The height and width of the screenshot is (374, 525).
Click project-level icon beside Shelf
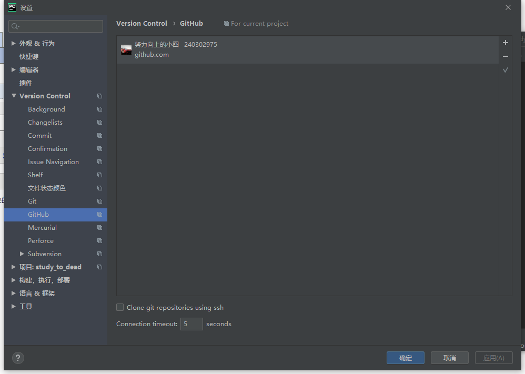point(99,175)
